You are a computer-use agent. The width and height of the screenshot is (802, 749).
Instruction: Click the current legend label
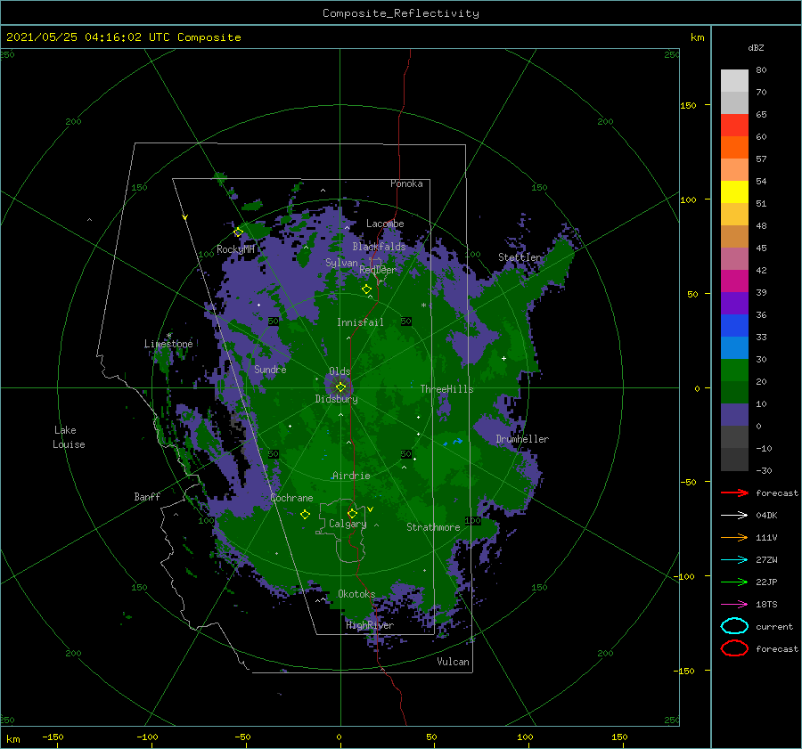774,626
